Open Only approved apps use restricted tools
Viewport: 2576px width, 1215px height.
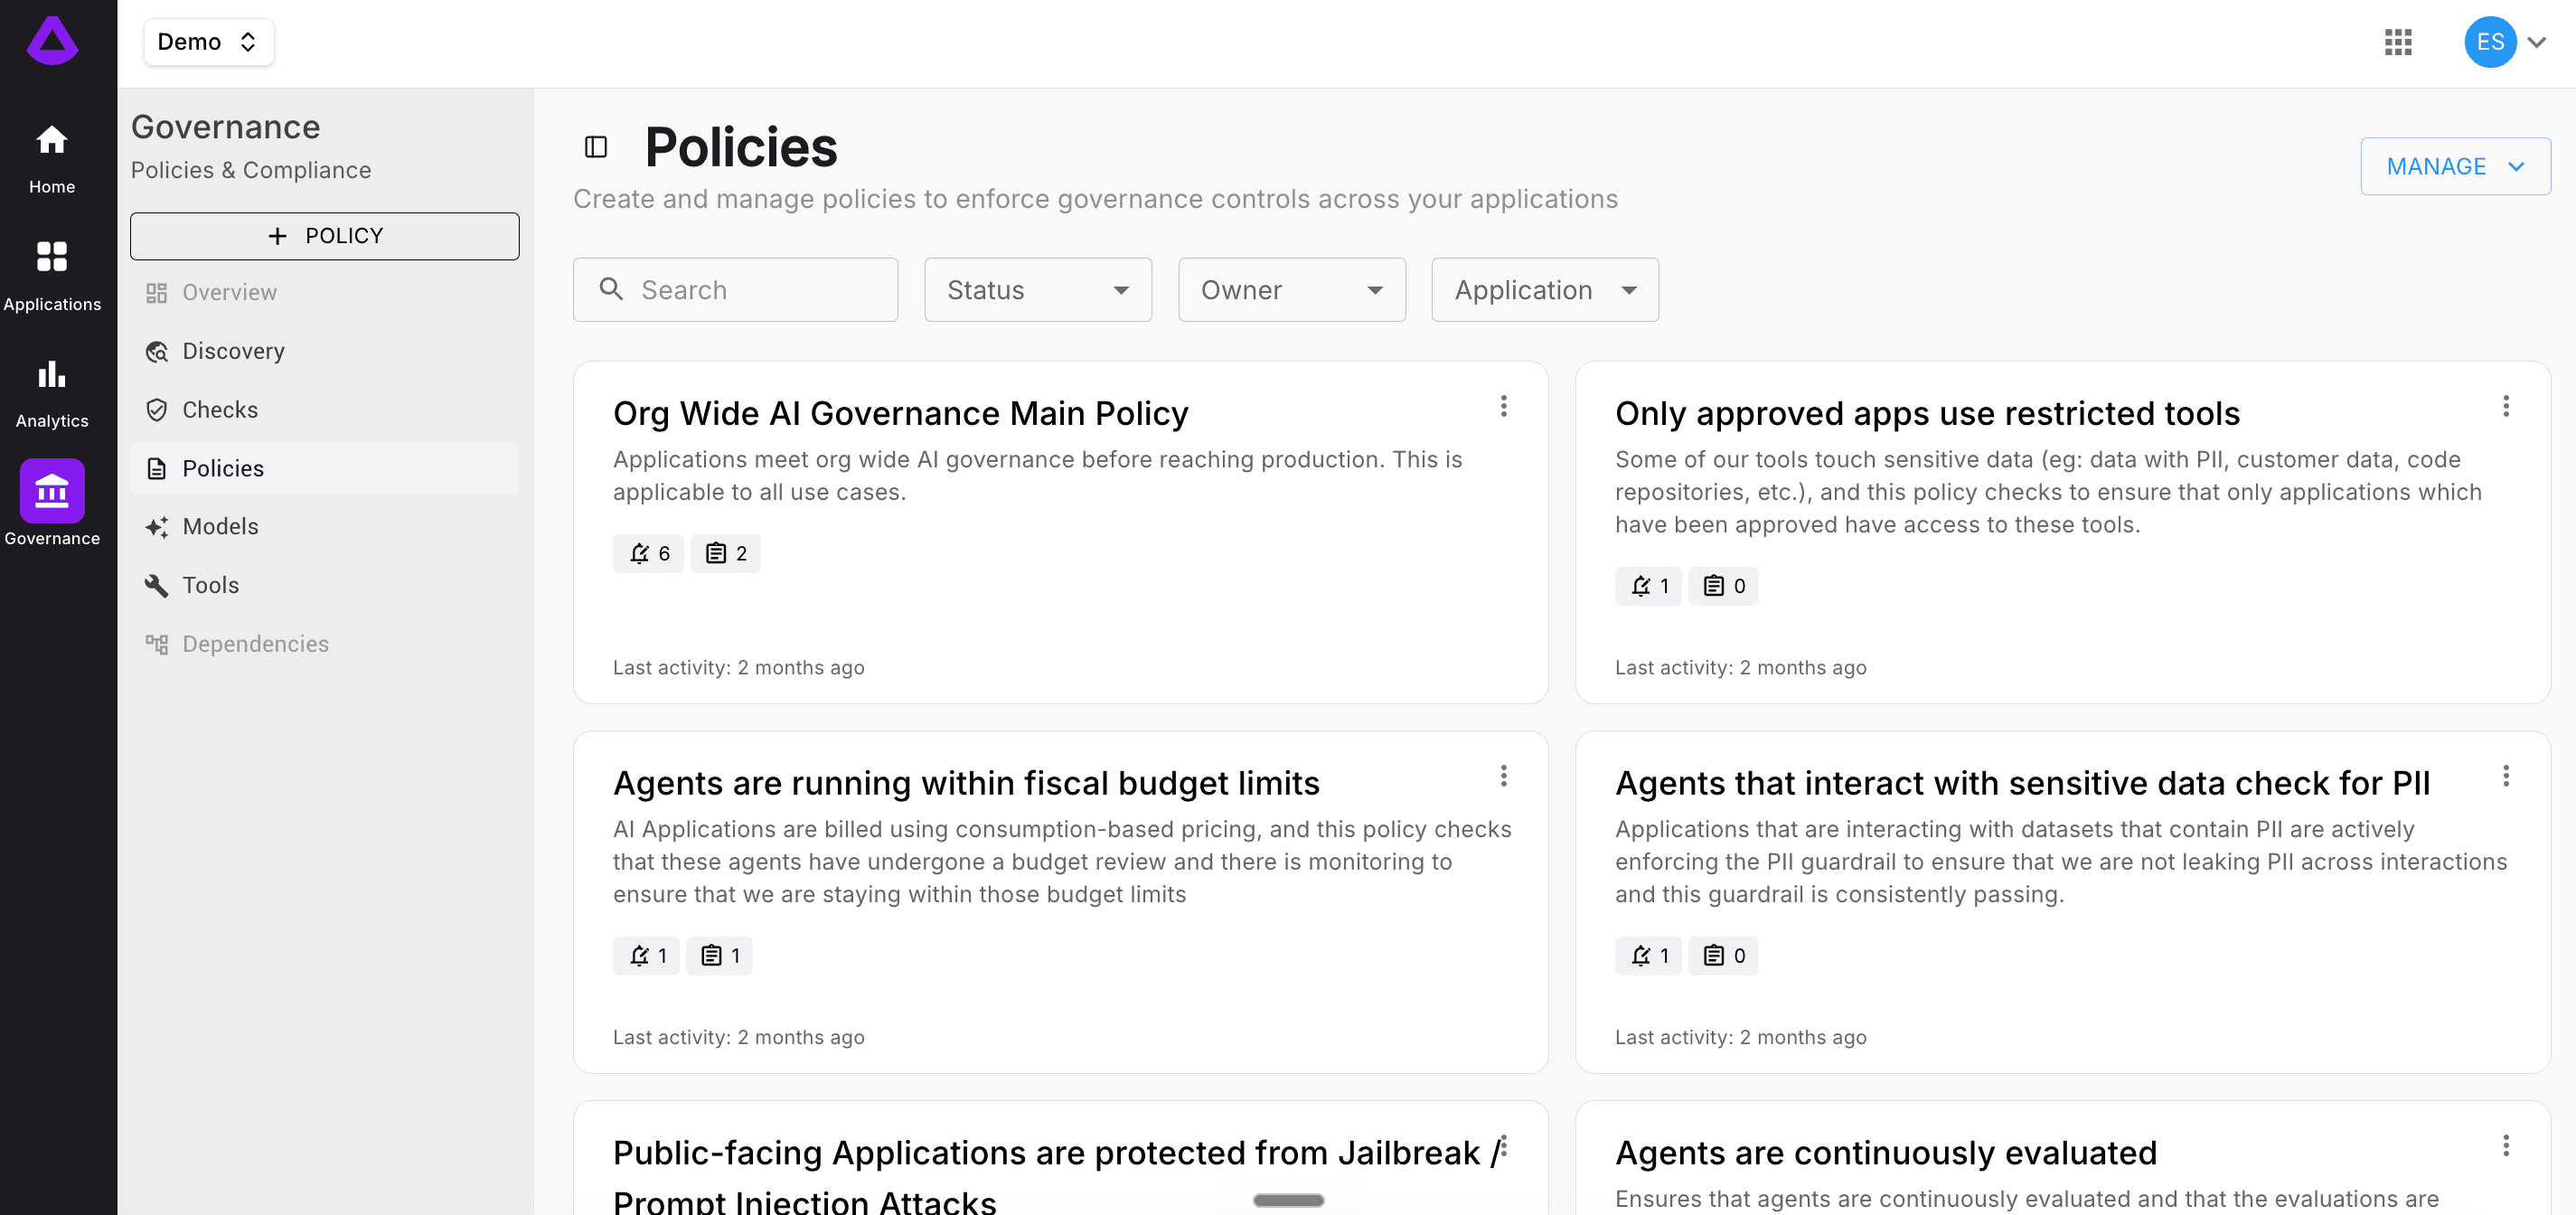coord(1927,414)
